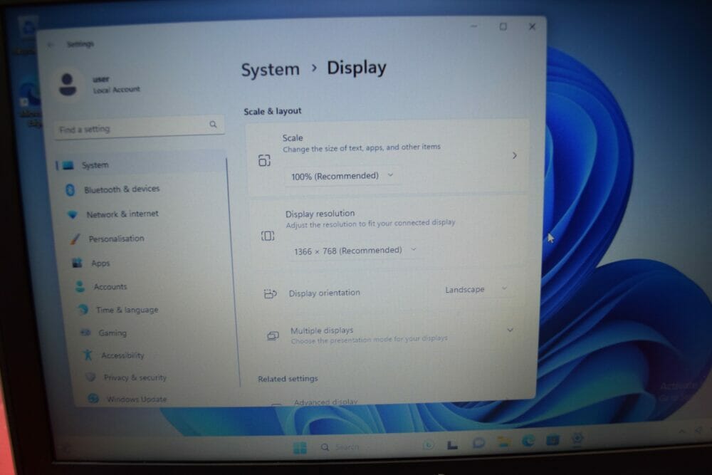Open Time & language settings
The height and width of the screenshot is (475, 712).
point(127,310)
